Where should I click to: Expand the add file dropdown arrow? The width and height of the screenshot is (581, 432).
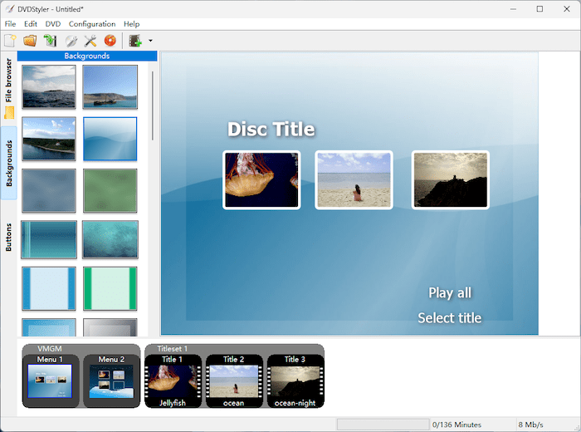[x=150, y=41]
